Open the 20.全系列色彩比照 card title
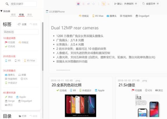 click(x=67, y=85)
